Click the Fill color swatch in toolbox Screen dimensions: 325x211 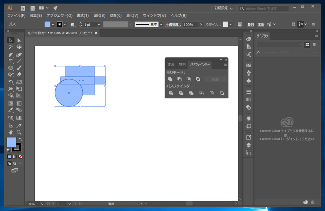(x=11, y=142)
